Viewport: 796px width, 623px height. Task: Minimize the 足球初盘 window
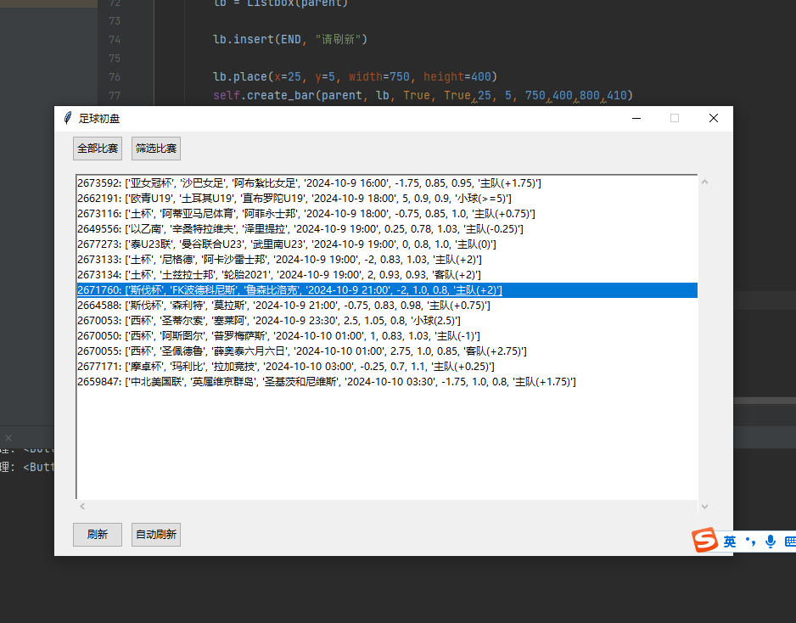[636, 118]
